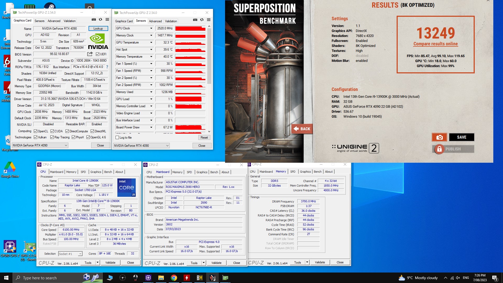Click the BM app icon in taskbar
Screen dimensions: 503x283
(x=200, y=278)
